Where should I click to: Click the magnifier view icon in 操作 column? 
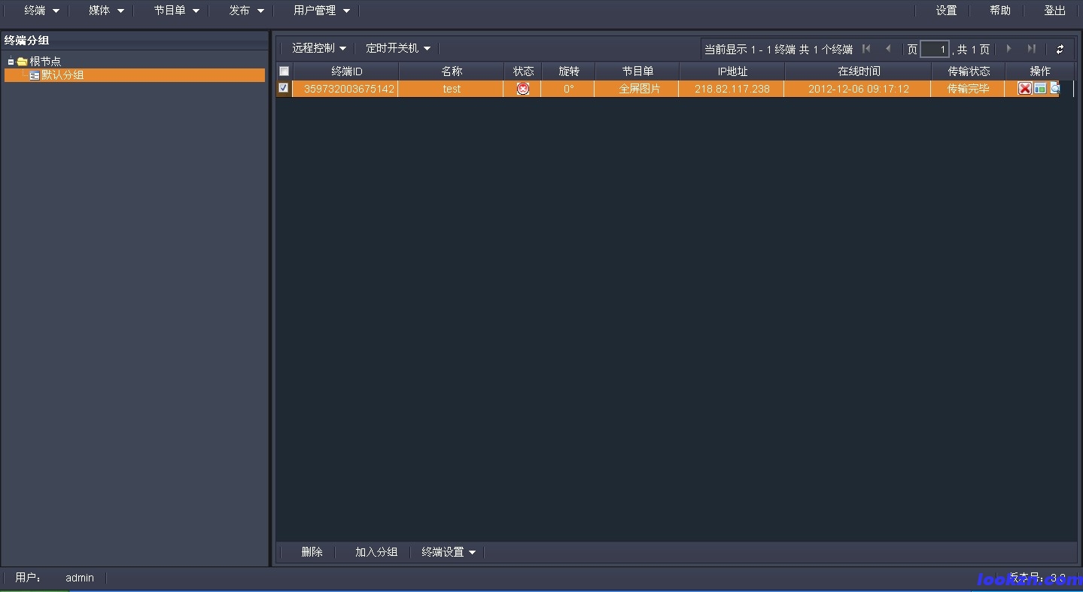click(1054, 89)
